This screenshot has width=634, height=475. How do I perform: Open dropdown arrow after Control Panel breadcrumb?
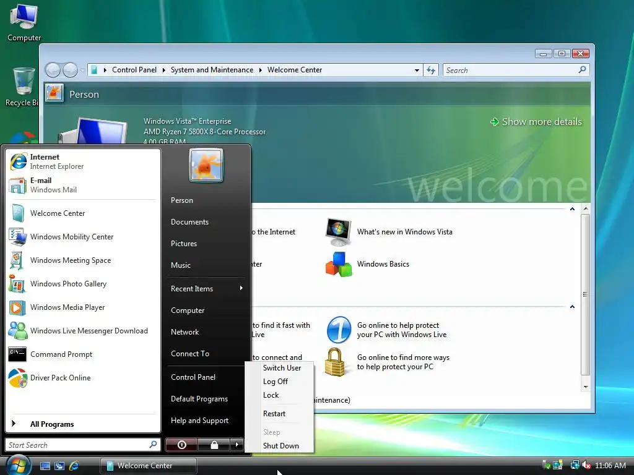coord(163,70)
